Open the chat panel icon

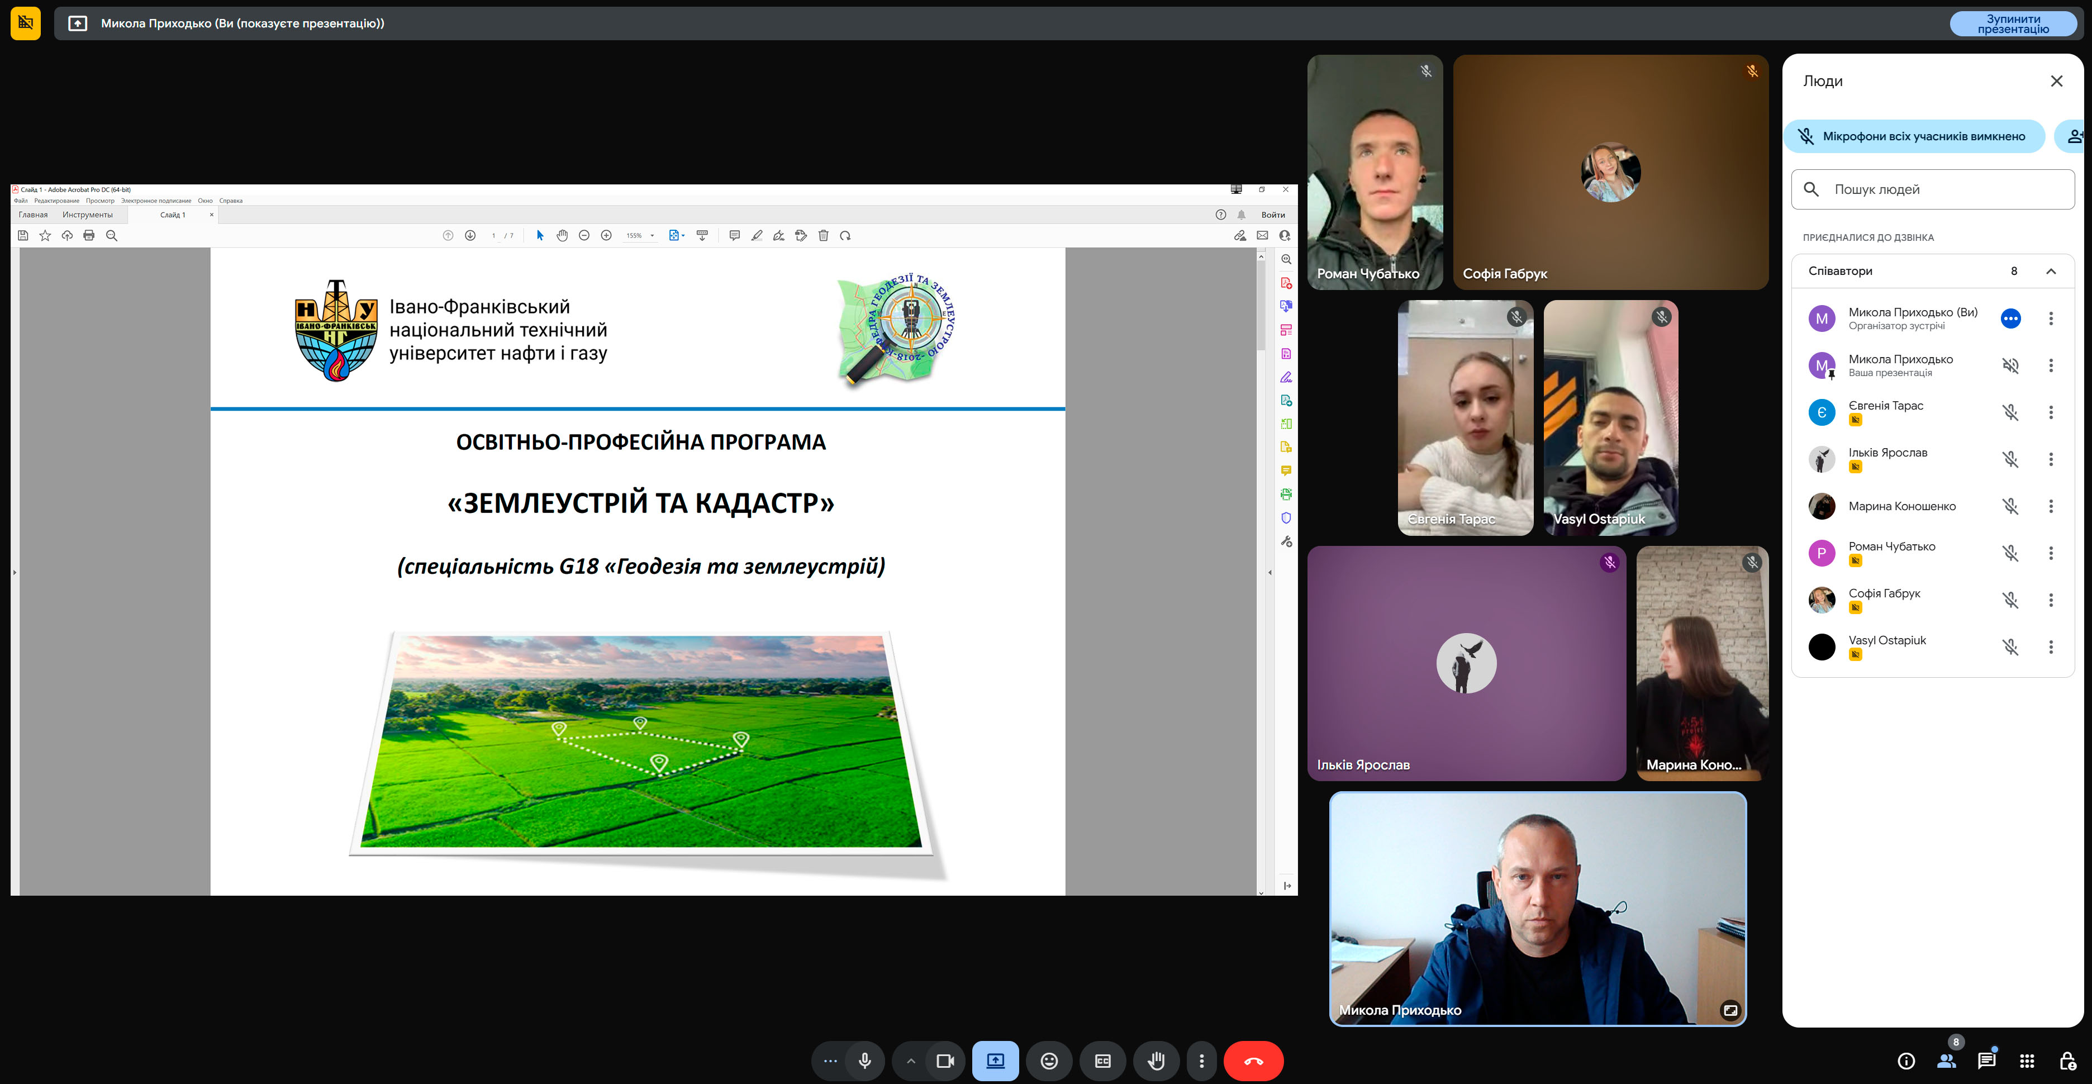click(1986, 1061)
